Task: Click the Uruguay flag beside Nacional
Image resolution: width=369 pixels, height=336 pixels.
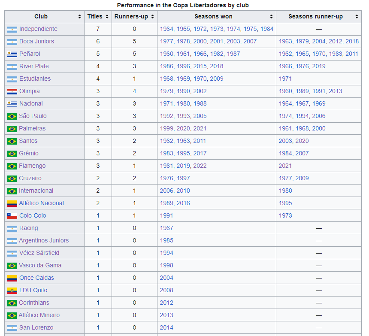Action: pos(12,104)
